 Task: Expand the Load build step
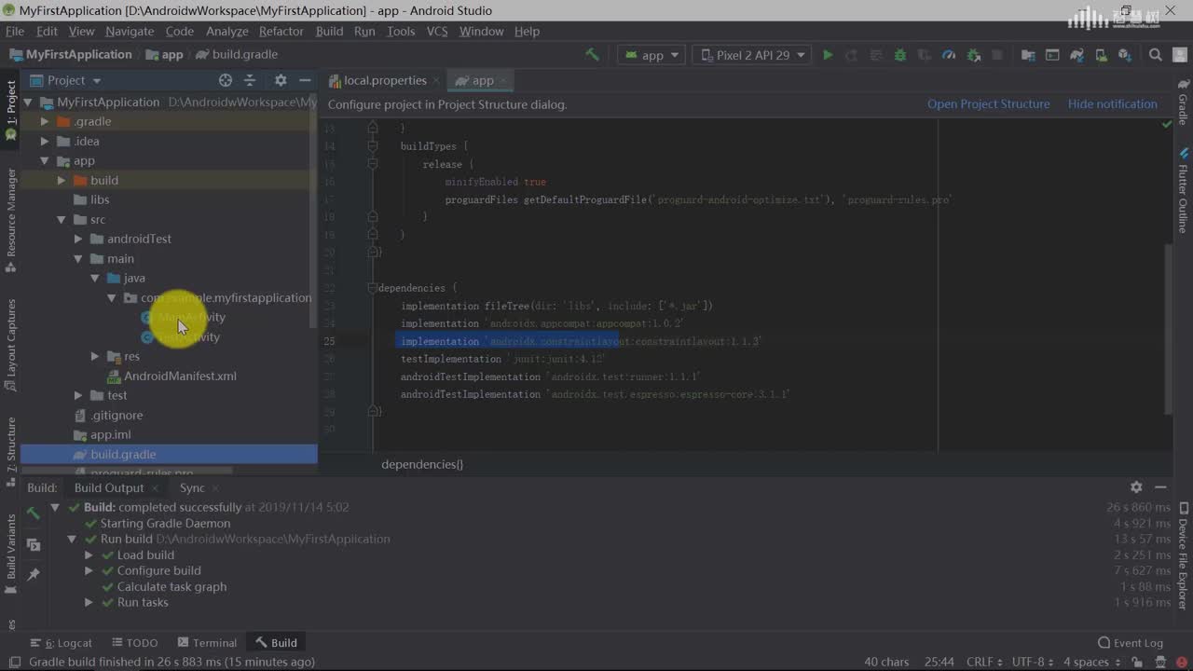coord(89,555)
